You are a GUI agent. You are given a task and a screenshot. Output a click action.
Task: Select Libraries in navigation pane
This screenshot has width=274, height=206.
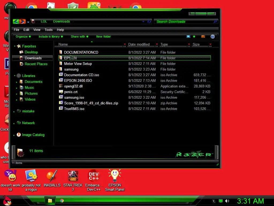(x=28, y=76)
